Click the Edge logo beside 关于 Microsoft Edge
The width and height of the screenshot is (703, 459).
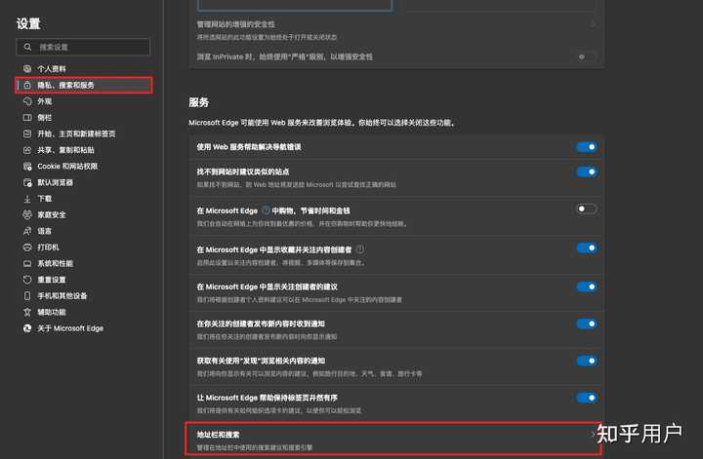point(27,328)
